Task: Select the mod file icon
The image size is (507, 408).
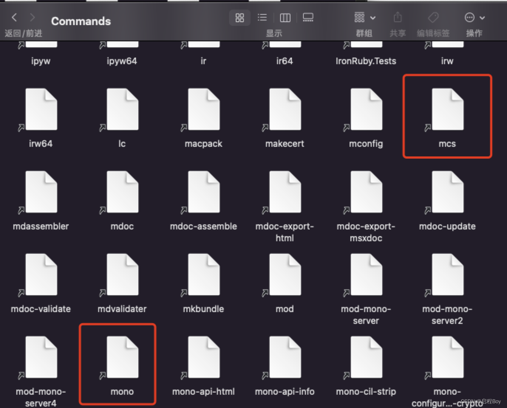Action: tap(285, 274)
